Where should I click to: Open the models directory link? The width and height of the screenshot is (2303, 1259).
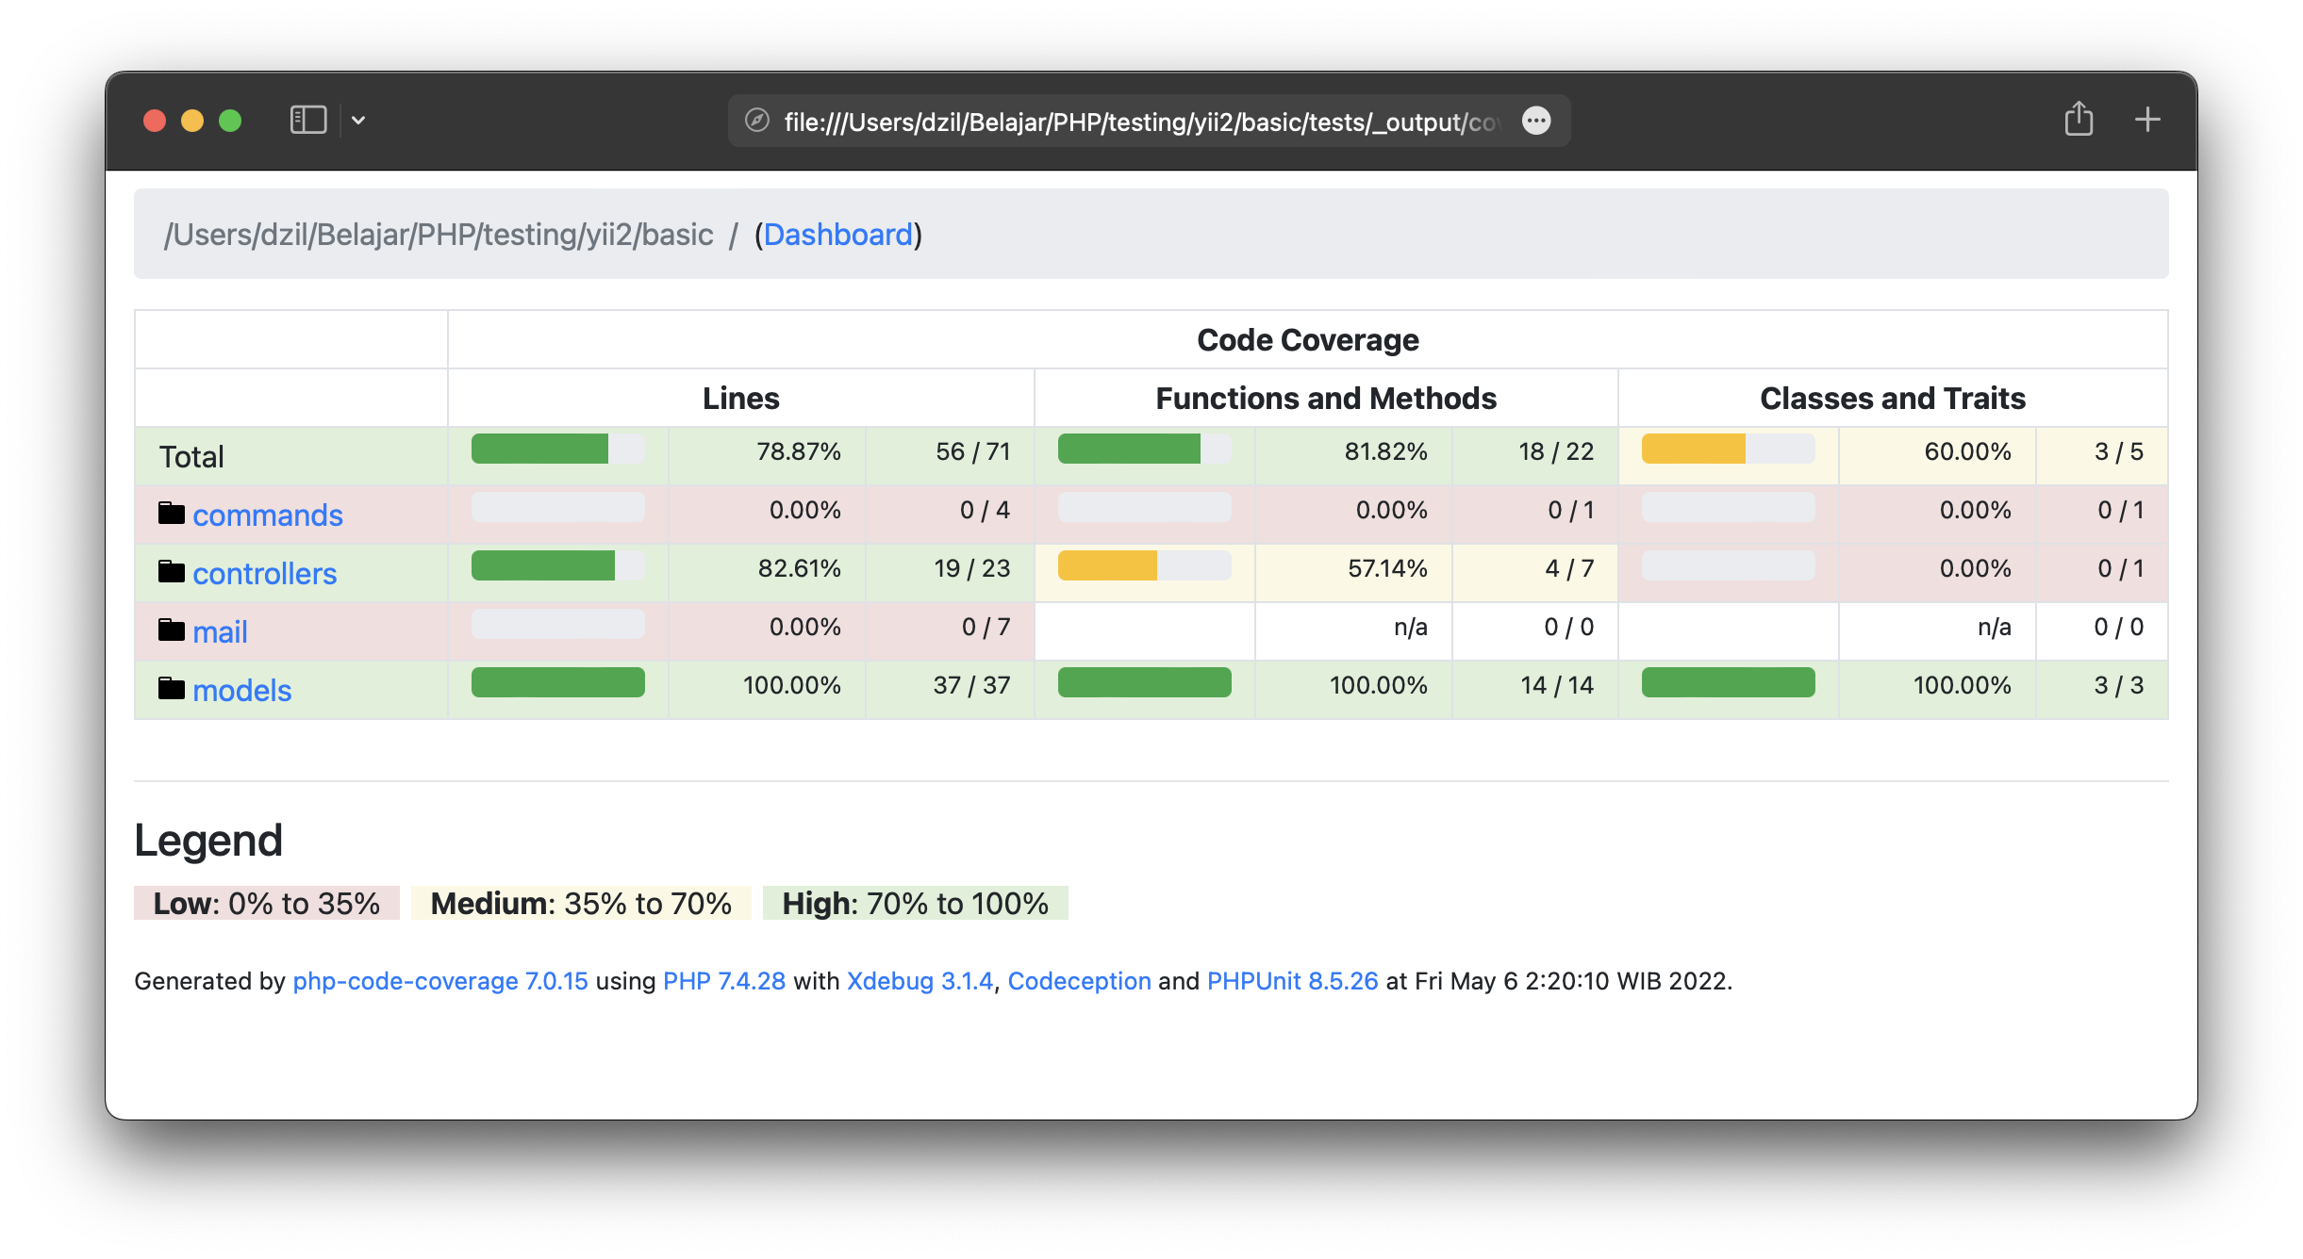coord(241,691)
